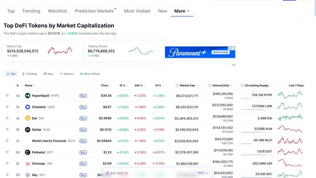316x178 pixels.
Task: Open the Stellar coin logo
Action: (28, 130)
